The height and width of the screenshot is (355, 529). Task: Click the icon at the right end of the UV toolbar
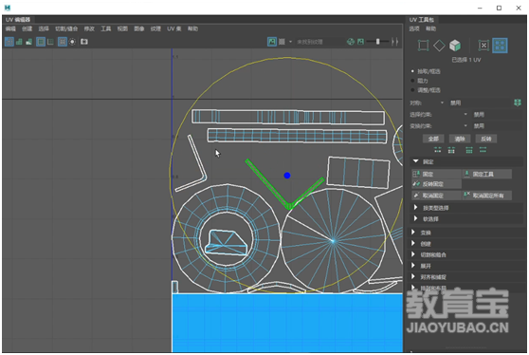click(395, 42)
